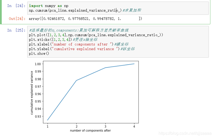Click the line chart output image
This screenshot has height=138, width=214.
[x=84, y=96]
